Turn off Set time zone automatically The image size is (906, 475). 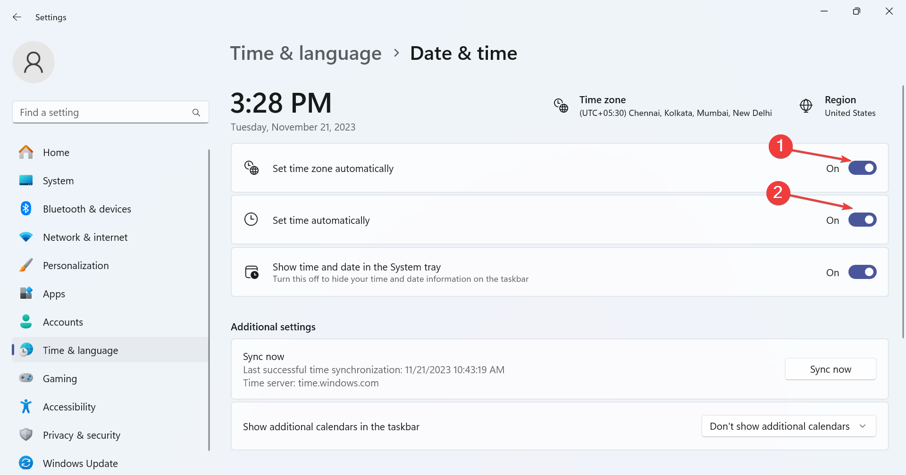[x=862, y=168]
